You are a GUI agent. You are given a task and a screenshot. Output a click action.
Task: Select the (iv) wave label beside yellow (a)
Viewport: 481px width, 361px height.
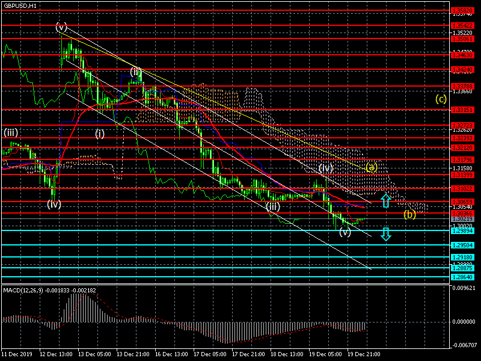tap(325, 168)
